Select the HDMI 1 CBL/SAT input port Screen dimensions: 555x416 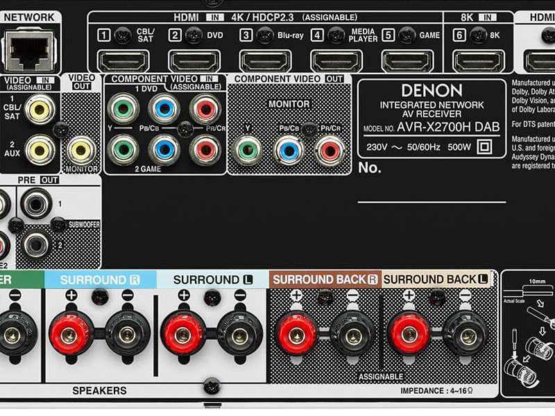123,61
